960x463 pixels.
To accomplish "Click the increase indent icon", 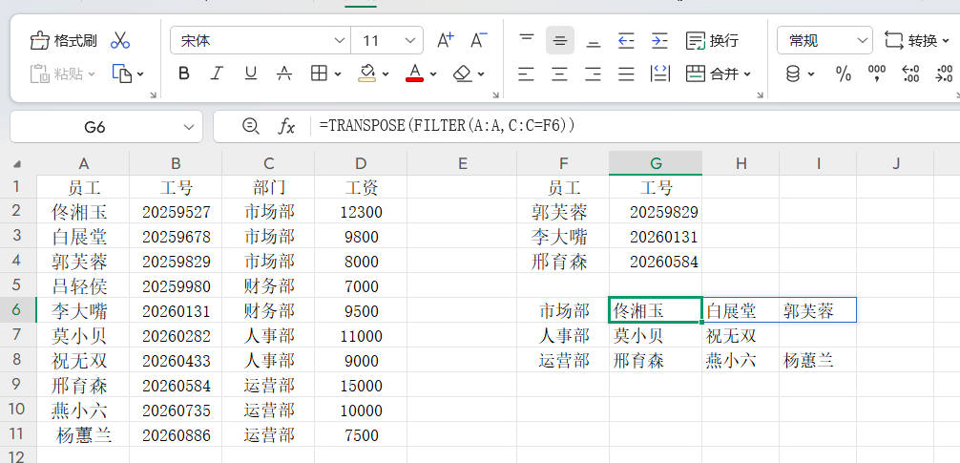I will (x=659, y=40).
